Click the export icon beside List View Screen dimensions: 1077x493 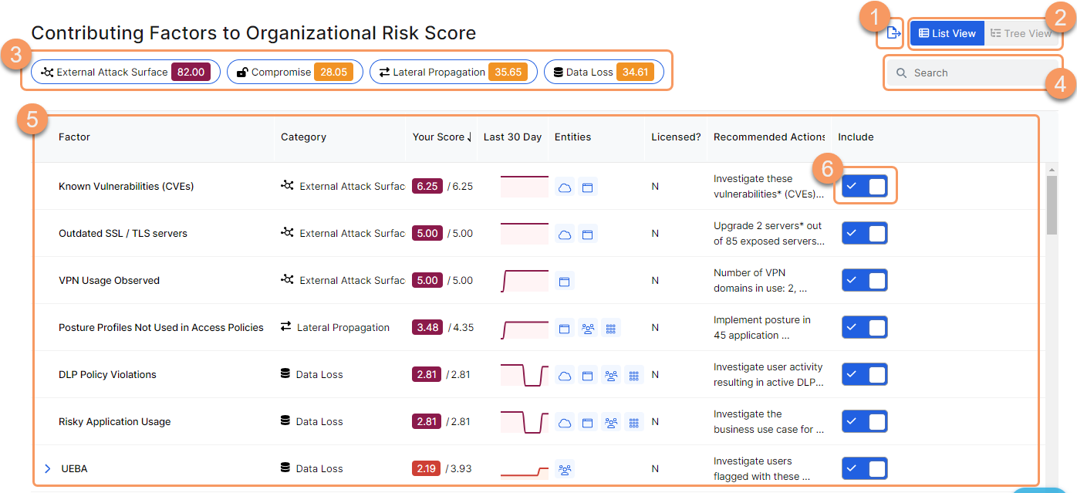coord(893,32)
